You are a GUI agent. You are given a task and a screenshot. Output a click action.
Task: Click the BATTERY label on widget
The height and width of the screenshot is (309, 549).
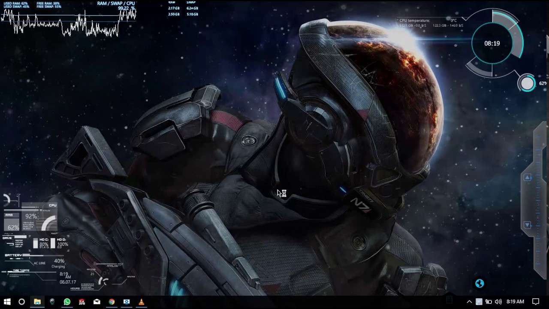[13, 255]
